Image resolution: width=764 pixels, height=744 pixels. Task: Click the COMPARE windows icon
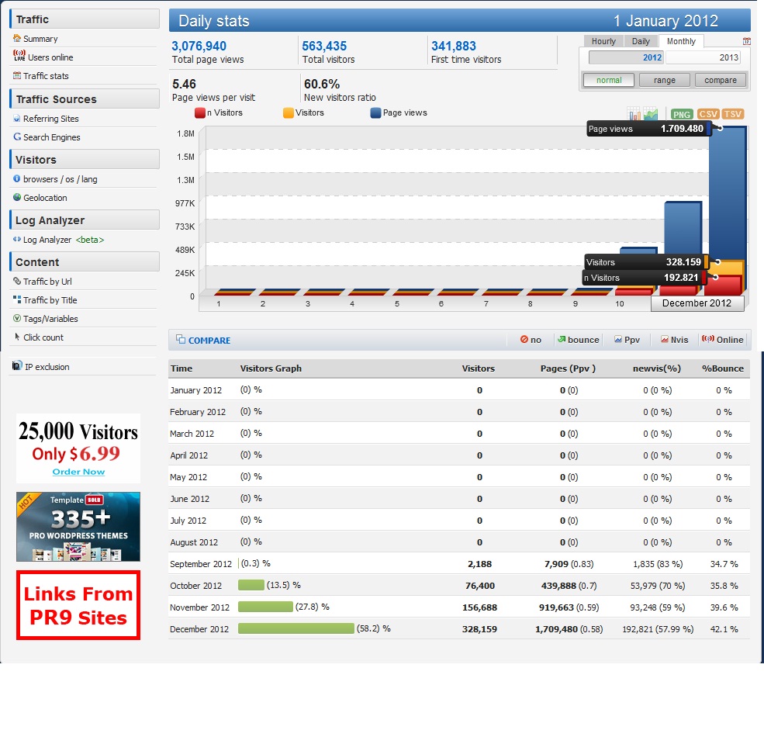click(x=181, y=339)
